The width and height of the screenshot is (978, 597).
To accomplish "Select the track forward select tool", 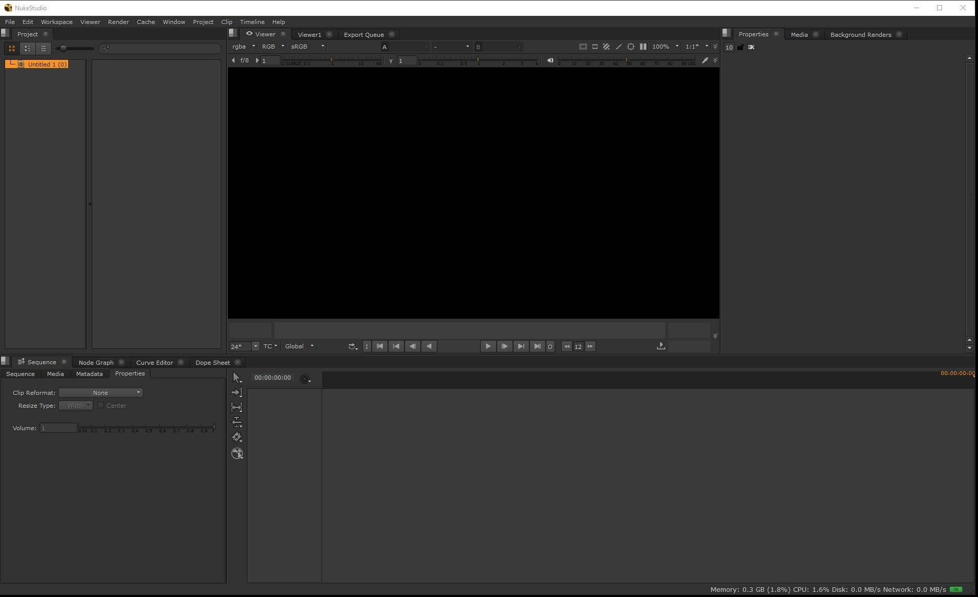I will (x=237, y=392).
